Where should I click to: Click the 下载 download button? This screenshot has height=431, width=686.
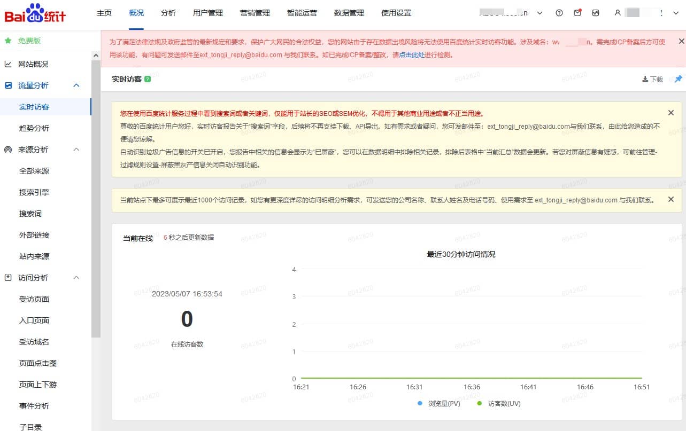pyautogui.click(x=652, y=79)
